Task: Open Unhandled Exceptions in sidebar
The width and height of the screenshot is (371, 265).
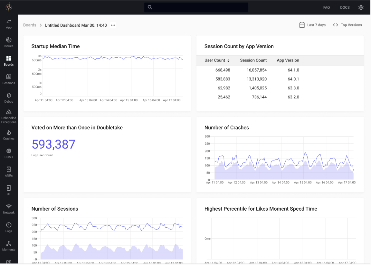Action: [9, 117]
